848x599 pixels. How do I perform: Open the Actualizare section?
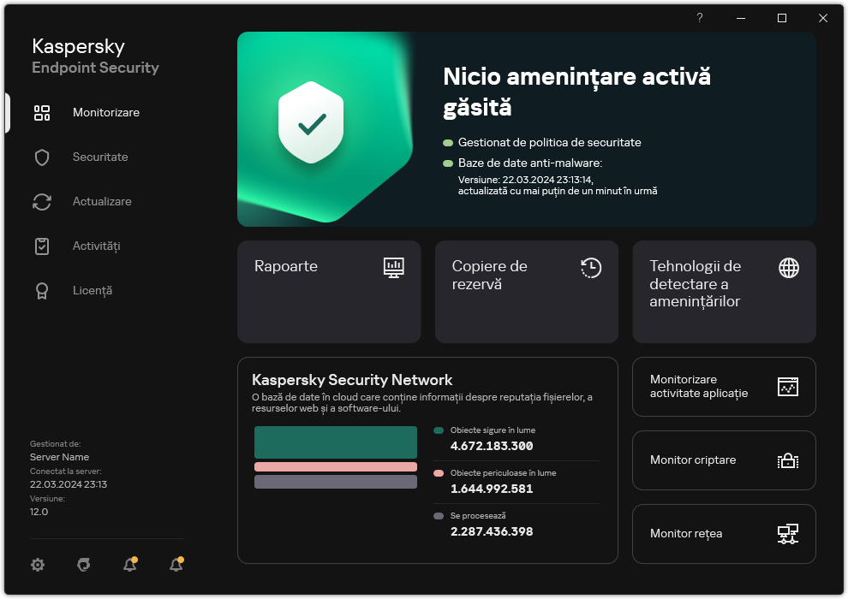pos(102,201)
